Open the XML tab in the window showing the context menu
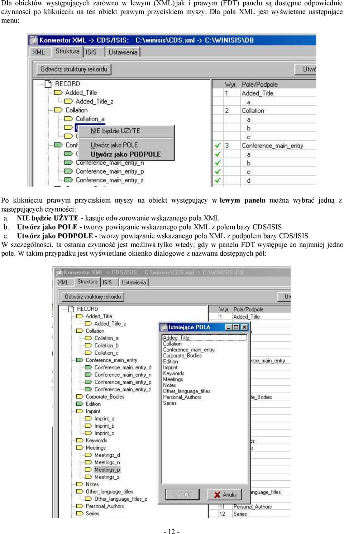344x534 pixels. coord(39,52)
